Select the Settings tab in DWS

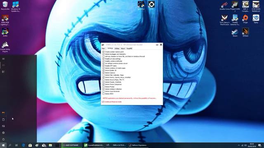(110, 49)
